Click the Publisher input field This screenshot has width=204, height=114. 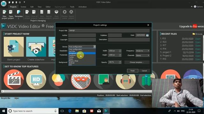(x=115, y=35)
